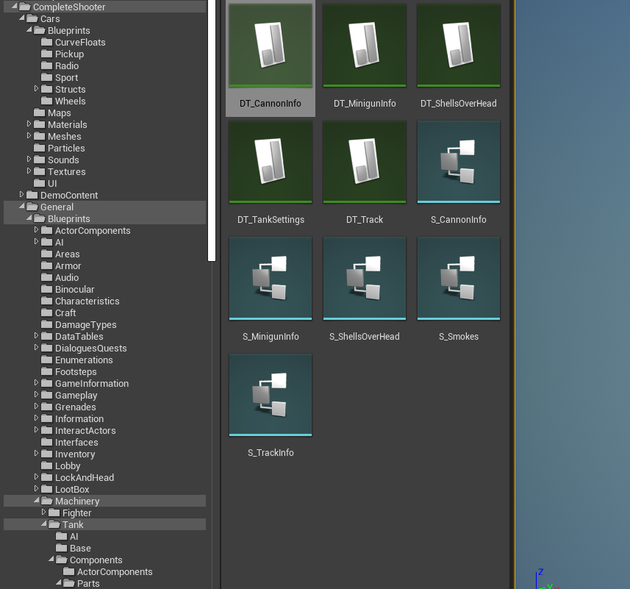Screen dimensions: 630x589
Task: Expand the Fighter folder arrow
Action: click(x=44, y=513)
